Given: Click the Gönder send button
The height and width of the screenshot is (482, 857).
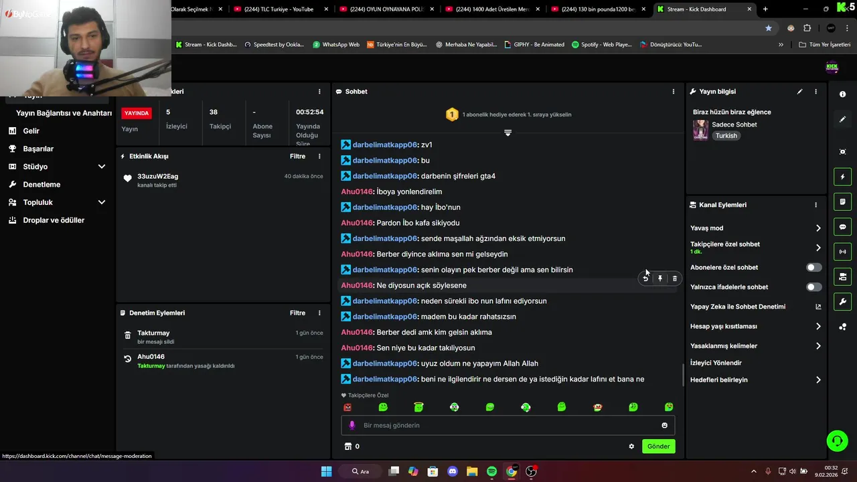Looking at the screenshot, I should tap(658, 447).
